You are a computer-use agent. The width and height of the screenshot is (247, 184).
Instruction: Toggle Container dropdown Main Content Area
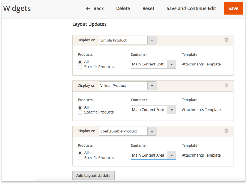tap(154, 155)
